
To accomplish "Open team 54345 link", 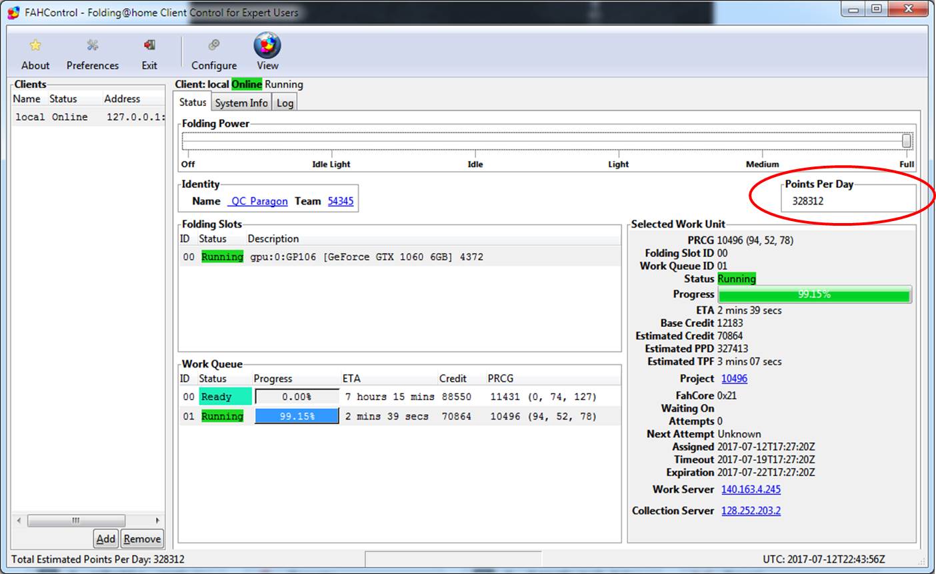I will pos(341,201).
